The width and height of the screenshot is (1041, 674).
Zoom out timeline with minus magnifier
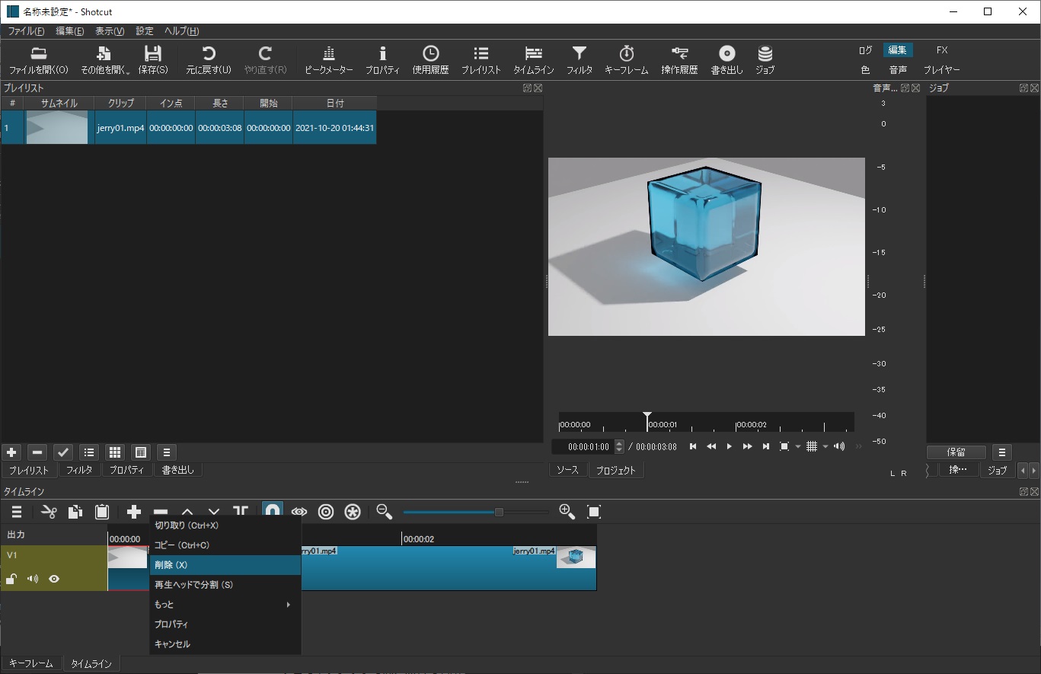pyautogui.click(x=385, y=512)
